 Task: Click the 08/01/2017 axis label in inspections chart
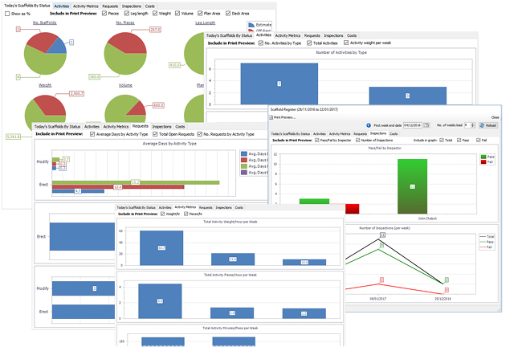pos(378,299)
